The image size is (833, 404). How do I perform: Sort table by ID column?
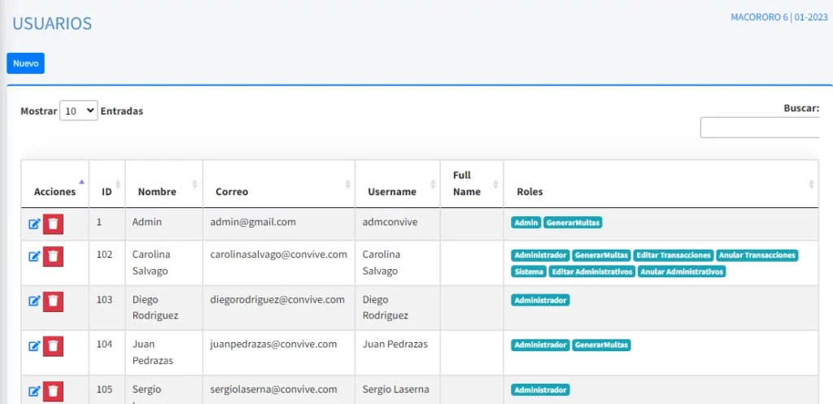[x=107, y=192]
